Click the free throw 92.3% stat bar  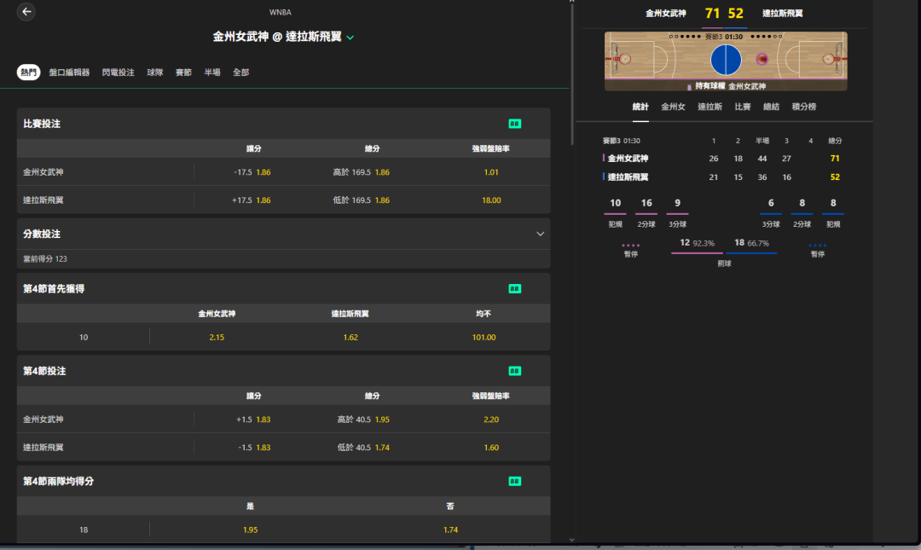click(x=697, y=246)
